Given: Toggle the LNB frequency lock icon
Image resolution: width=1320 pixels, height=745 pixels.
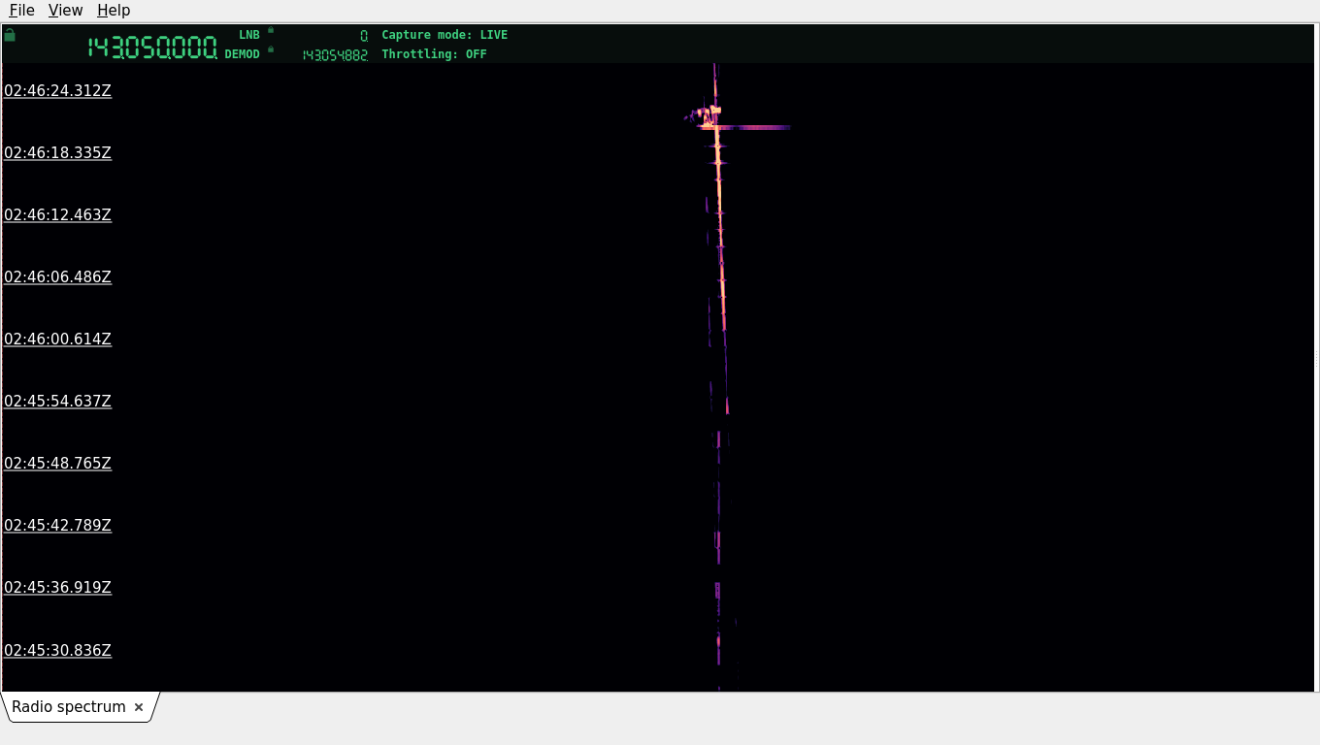Looking at the screenshot, I should [271, 30].
